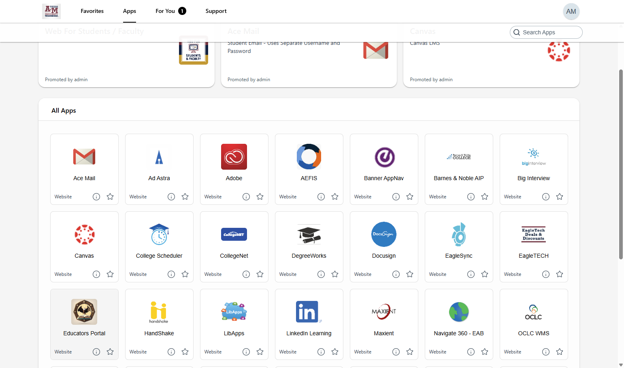
Task: Launch the Maxient icon
Action: tap(384, 312)
